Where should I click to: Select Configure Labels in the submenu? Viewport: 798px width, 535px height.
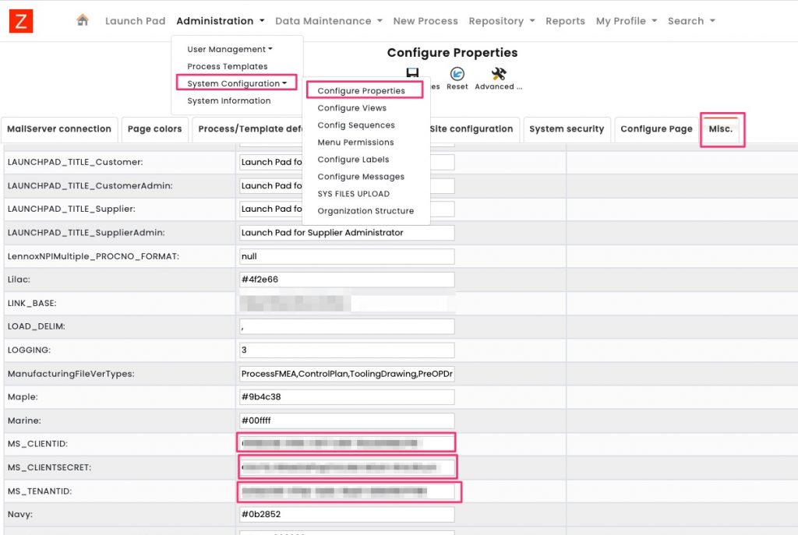pyautogui.click(x=353, y=159)
